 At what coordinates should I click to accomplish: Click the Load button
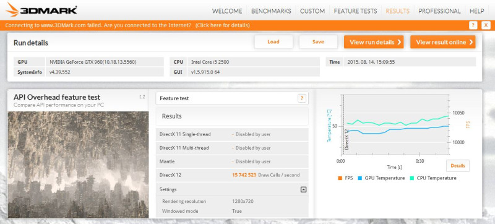[x=273, y=41]
